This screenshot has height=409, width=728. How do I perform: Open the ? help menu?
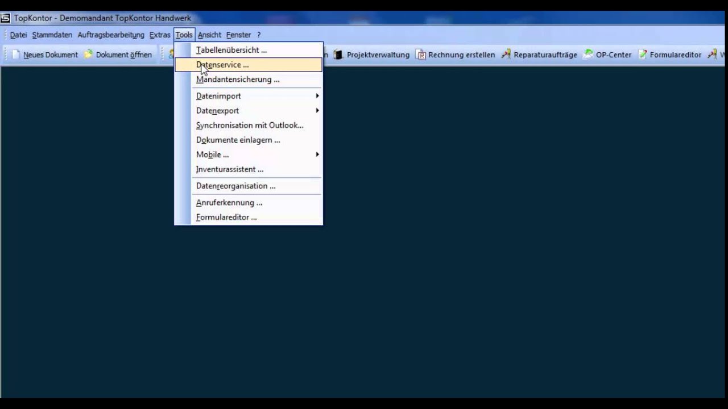[259, 35]
